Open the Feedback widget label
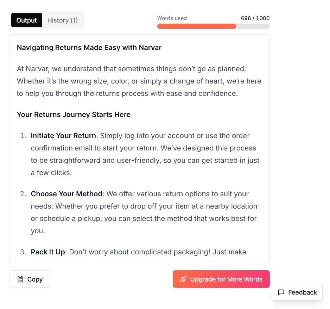The width and height of the screenshot is (330, 309). (302, 292)
